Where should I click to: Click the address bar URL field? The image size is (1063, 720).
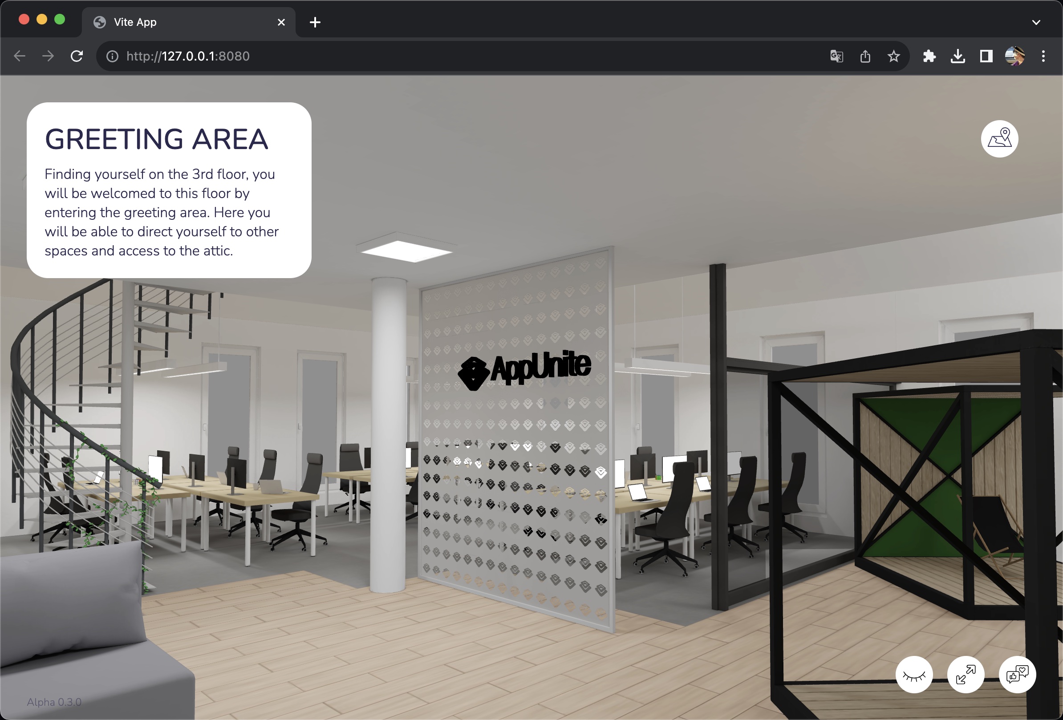pyautogui.click(x=412, y=56)
